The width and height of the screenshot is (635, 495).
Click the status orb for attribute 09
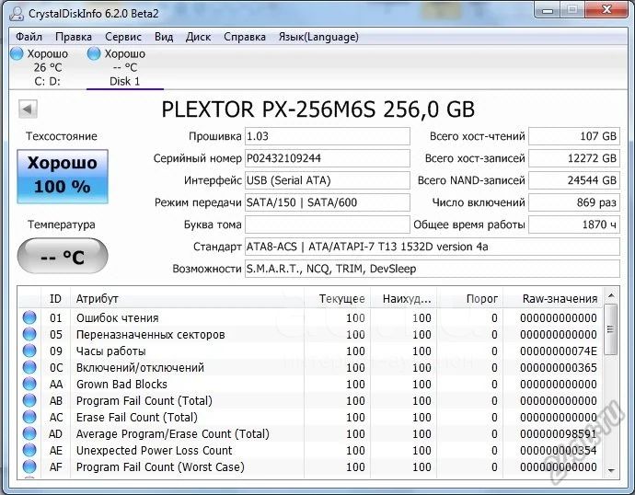click(29, 351)
